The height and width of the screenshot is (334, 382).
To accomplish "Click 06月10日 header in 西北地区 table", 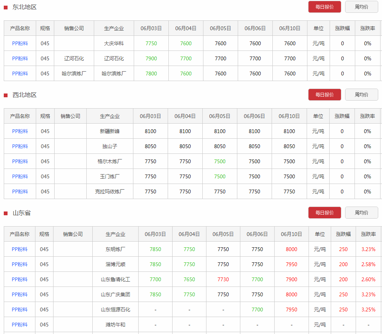I will (289, 116).
